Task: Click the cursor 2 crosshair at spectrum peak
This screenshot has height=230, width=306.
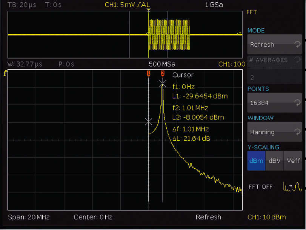Action: pyautogui.click(x=163, y=82)
